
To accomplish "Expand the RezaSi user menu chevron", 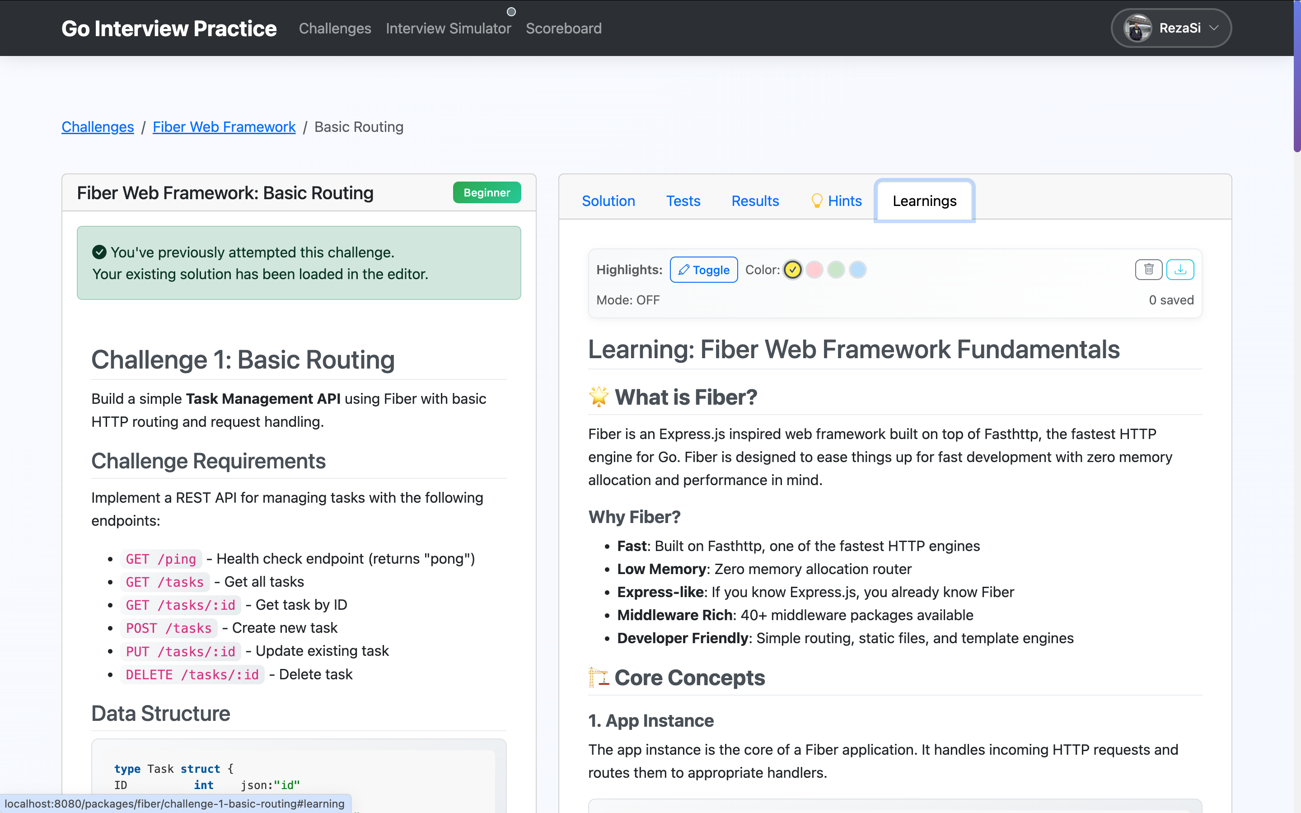I will pos(1214,28).
